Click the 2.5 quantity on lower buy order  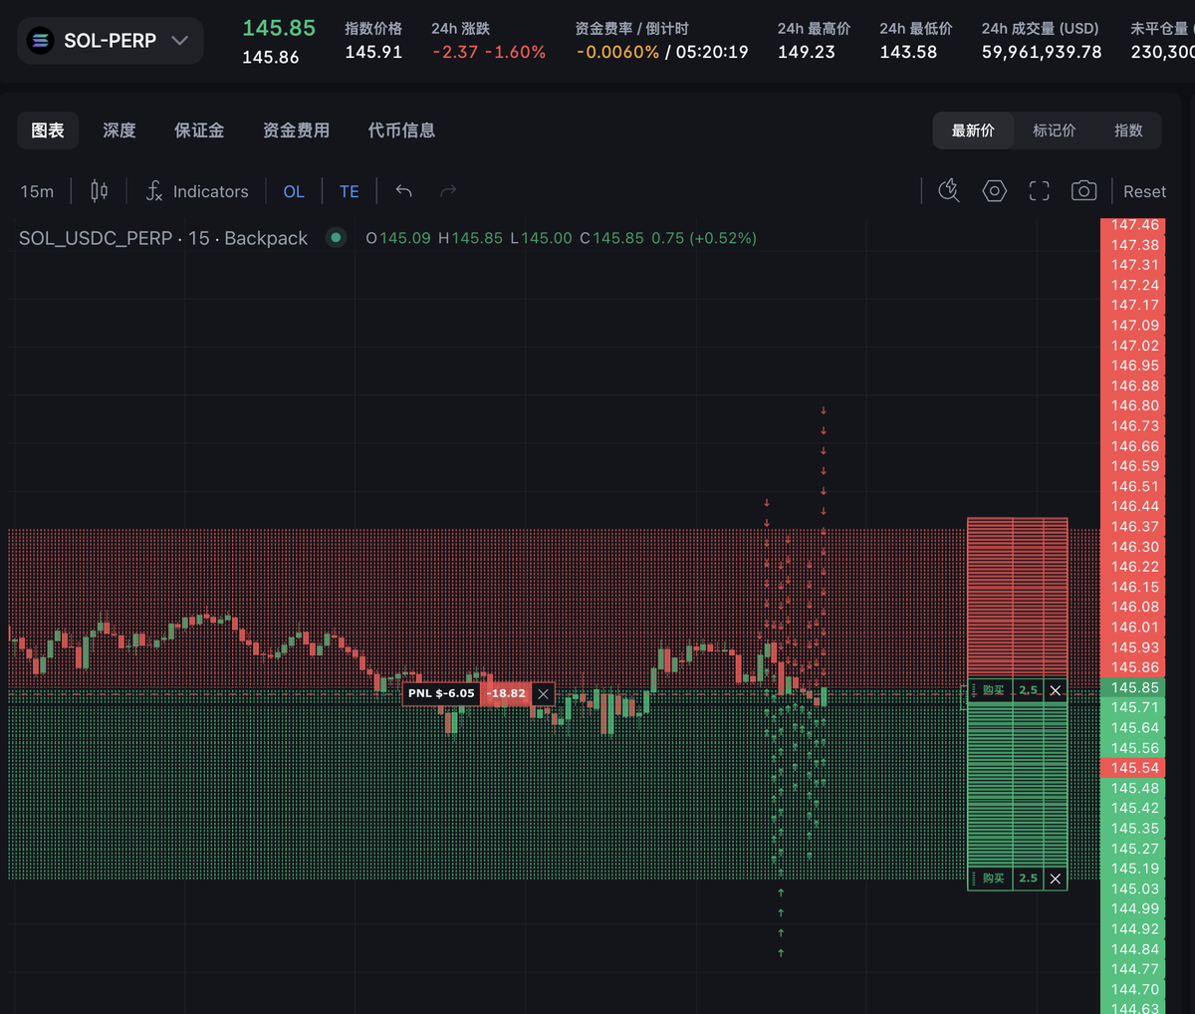[x=1028, y=879]
